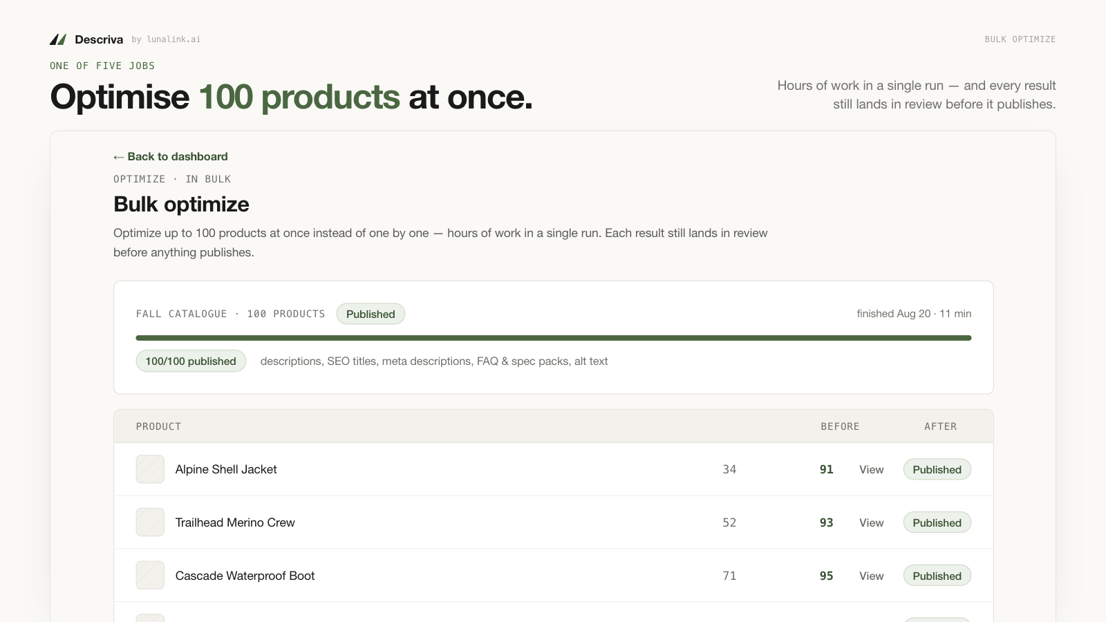Screen dimensions: 1106x622
Task: Click the before score 52
Action: pyautogui.click(x=729, y=522)
